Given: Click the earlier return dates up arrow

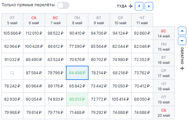Looking at the screenshot, I should click(x=182, y=30).
